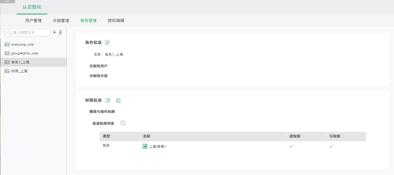
Task: Toggle write permission check for 上海/报表1
Action: click(331, 146)
